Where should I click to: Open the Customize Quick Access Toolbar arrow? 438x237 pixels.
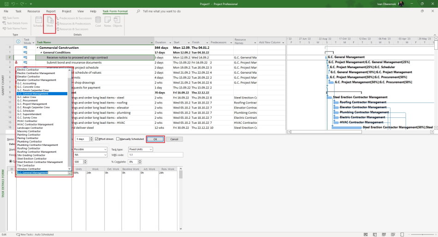[x=31, y=4]
